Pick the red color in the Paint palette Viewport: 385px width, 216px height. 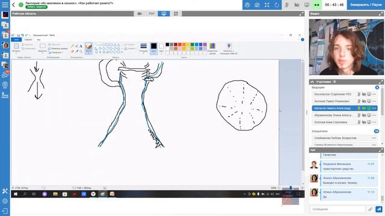pyautogui.click(x=180, y=44)
